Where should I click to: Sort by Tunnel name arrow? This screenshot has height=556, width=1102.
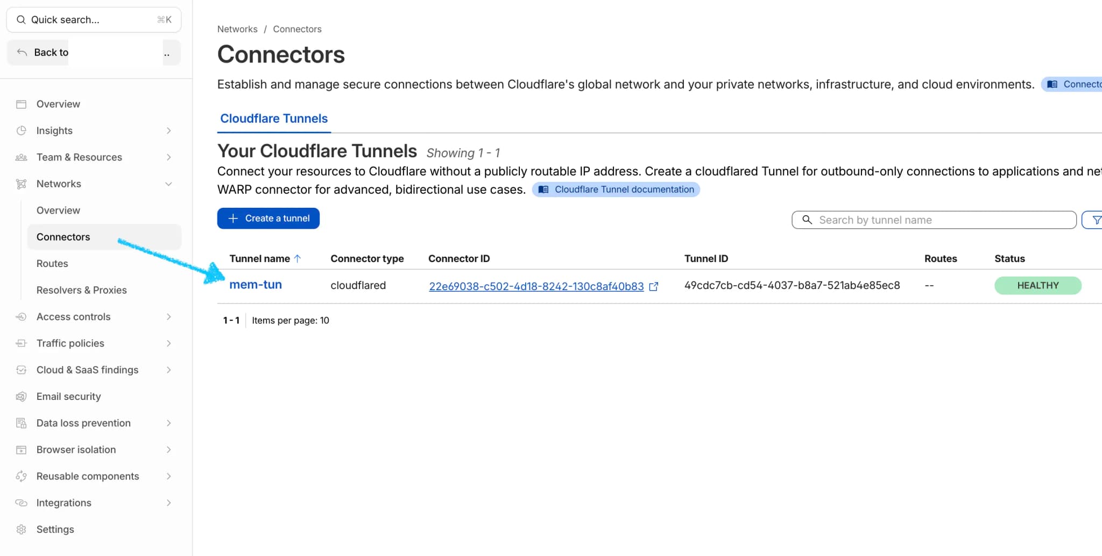click(298, 259)
